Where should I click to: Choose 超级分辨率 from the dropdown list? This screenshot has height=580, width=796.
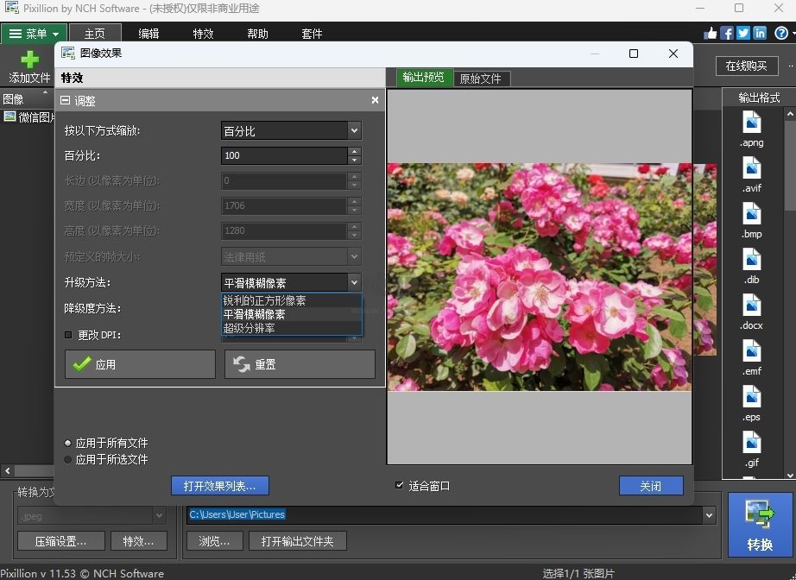coord(250,328)
